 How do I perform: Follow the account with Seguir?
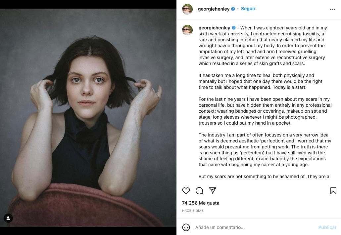pyautogui.click(x=248, y=9)
